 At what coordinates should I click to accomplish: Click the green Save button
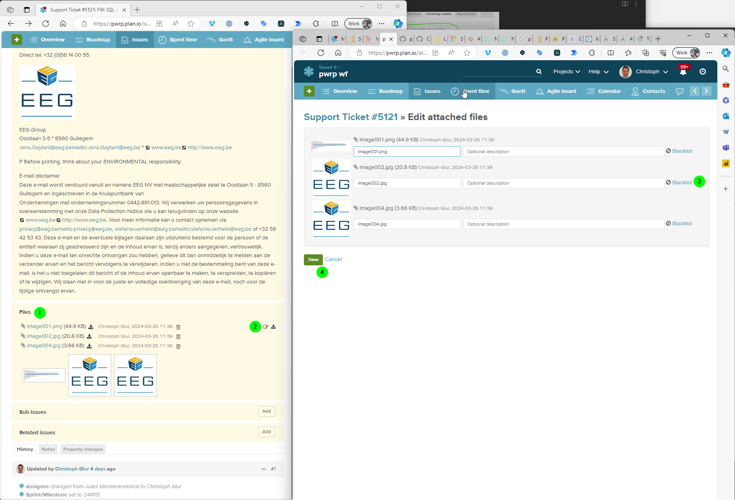pos(313,259)
